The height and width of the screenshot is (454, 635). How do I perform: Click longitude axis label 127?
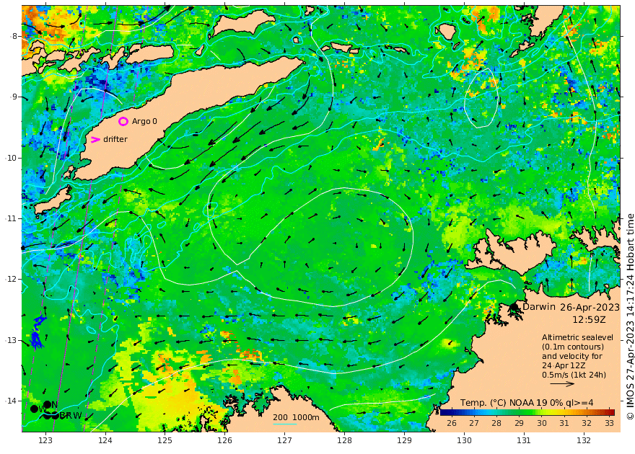[x=285, y=440]
